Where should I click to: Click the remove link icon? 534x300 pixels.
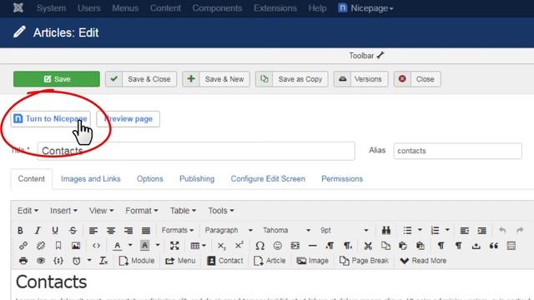click(x=41, y=246)
